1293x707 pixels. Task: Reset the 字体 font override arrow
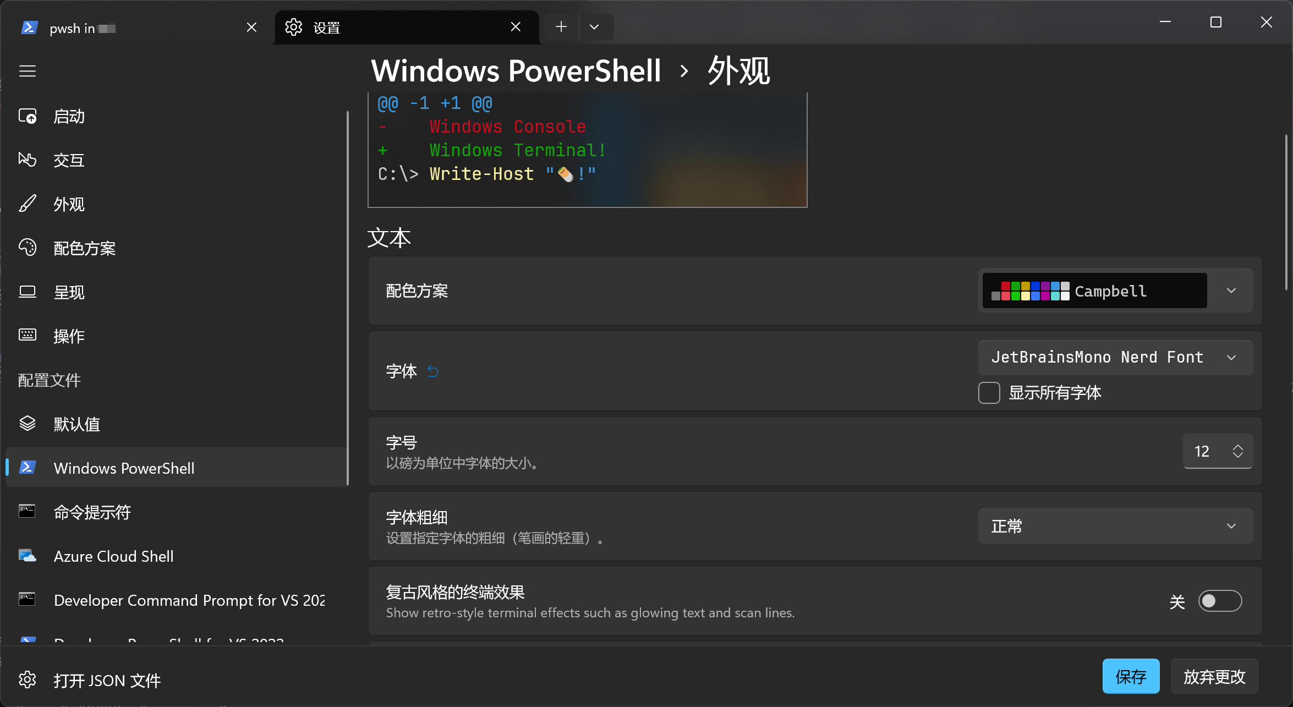[x=433, y=372]
